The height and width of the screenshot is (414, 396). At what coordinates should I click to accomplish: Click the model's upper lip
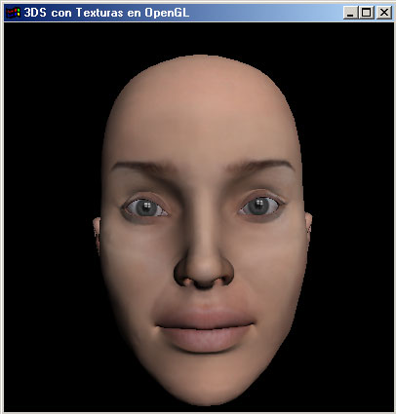click(x=204, y=317)
